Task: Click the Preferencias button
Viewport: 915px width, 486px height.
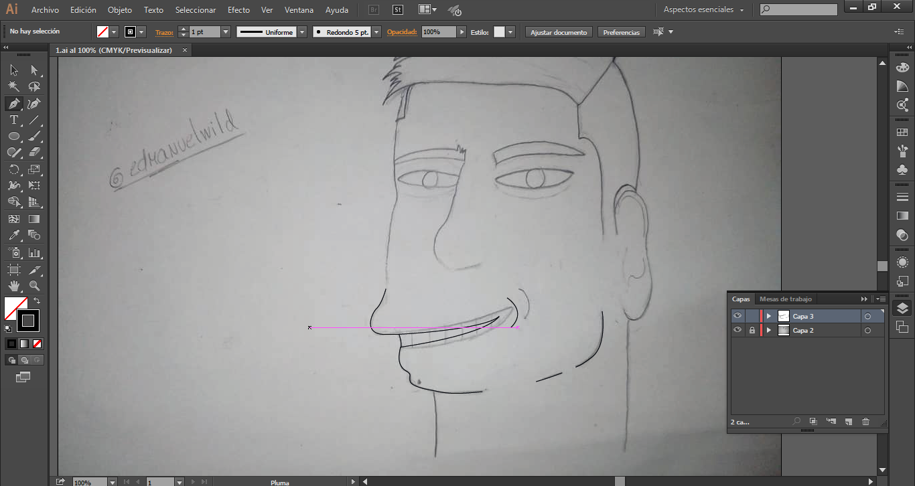Action: [622, 32]
